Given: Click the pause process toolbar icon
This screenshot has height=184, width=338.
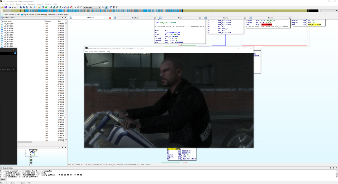Looking at the screenshot, I should tap(78, 7).
